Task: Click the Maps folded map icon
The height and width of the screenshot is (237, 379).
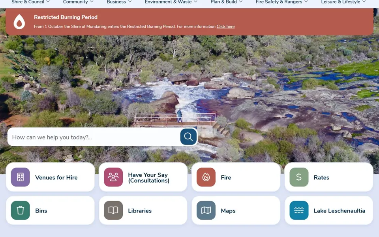Action: 206,210
